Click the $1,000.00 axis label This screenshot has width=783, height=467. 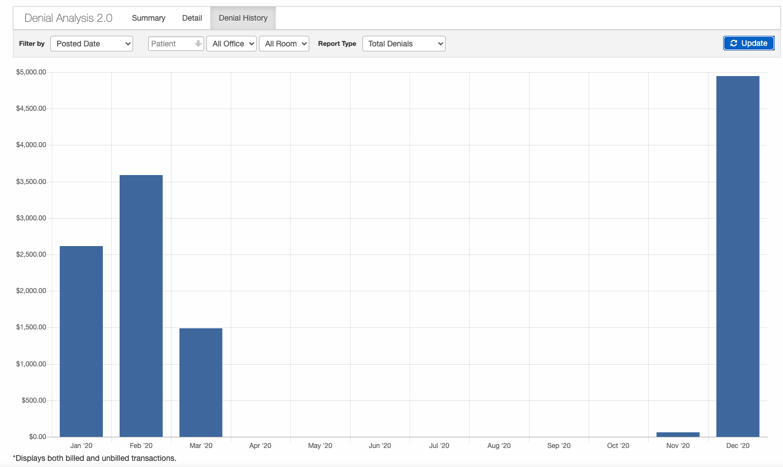click(x=31, y=364)
